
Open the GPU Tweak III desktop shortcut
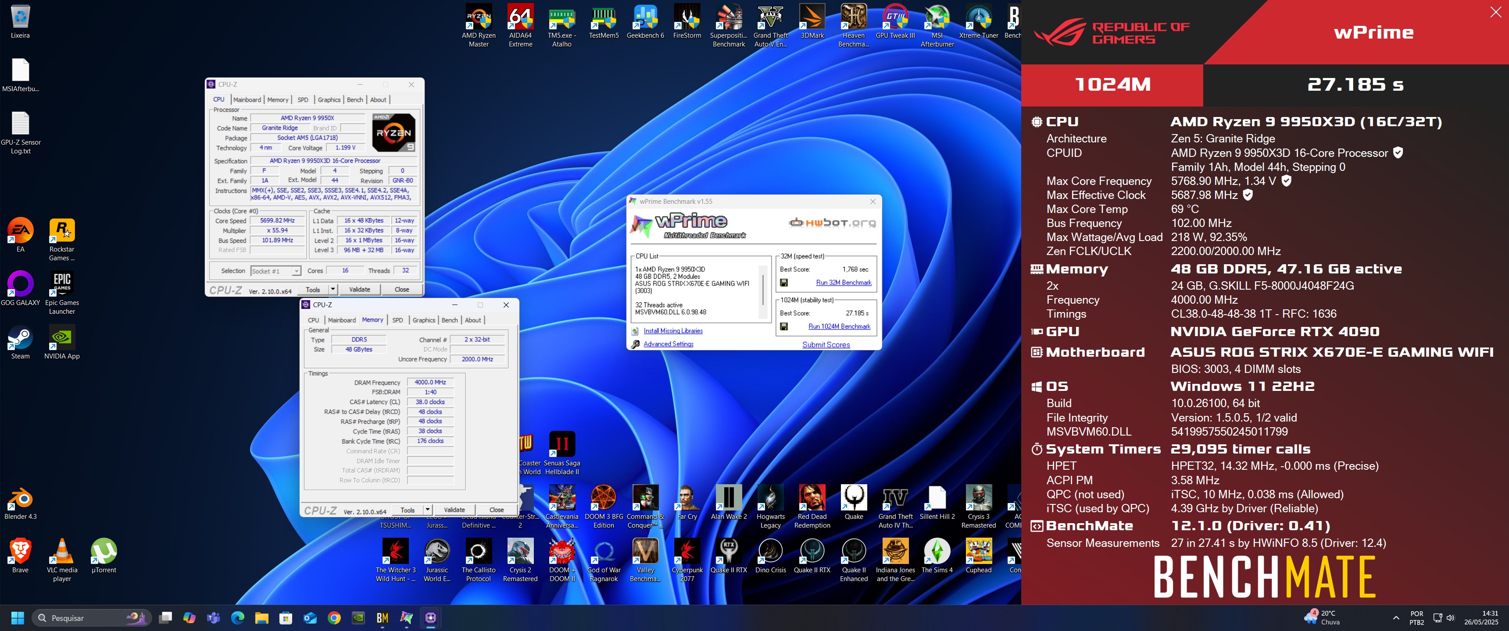[x=895, y=21]
